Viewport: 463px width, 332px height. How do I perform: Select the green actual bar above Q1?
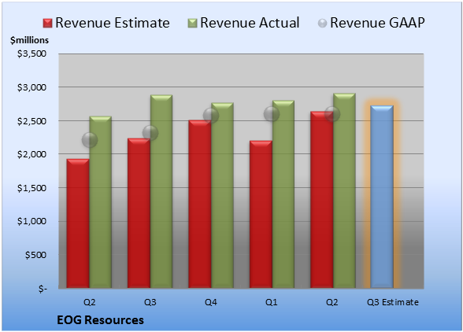coord(283,194)
